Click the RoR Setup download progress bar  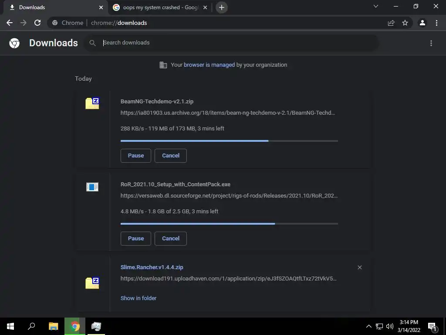(x=229, y=224)
